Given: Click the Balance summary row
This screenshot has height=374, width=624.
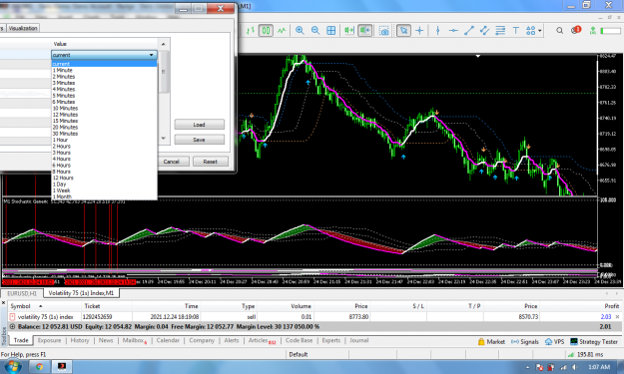Looking at the screenshot, I should (314, 327).
